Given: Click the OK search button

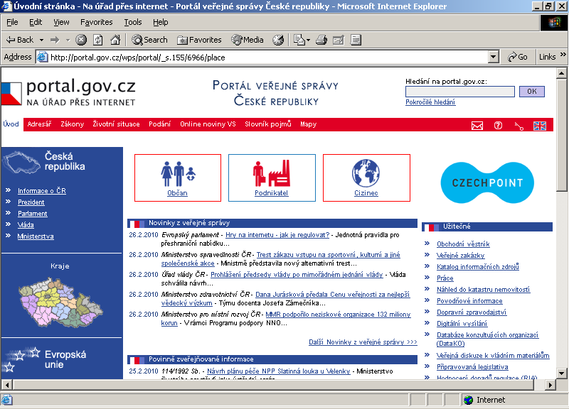Looking at the screenshot, I should (531, 92).
